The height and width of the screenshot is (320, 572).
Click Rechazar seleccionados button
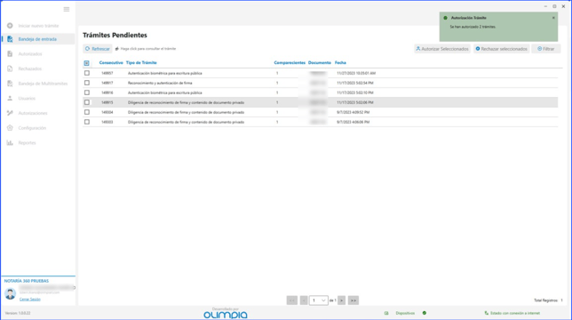(501, 49)
